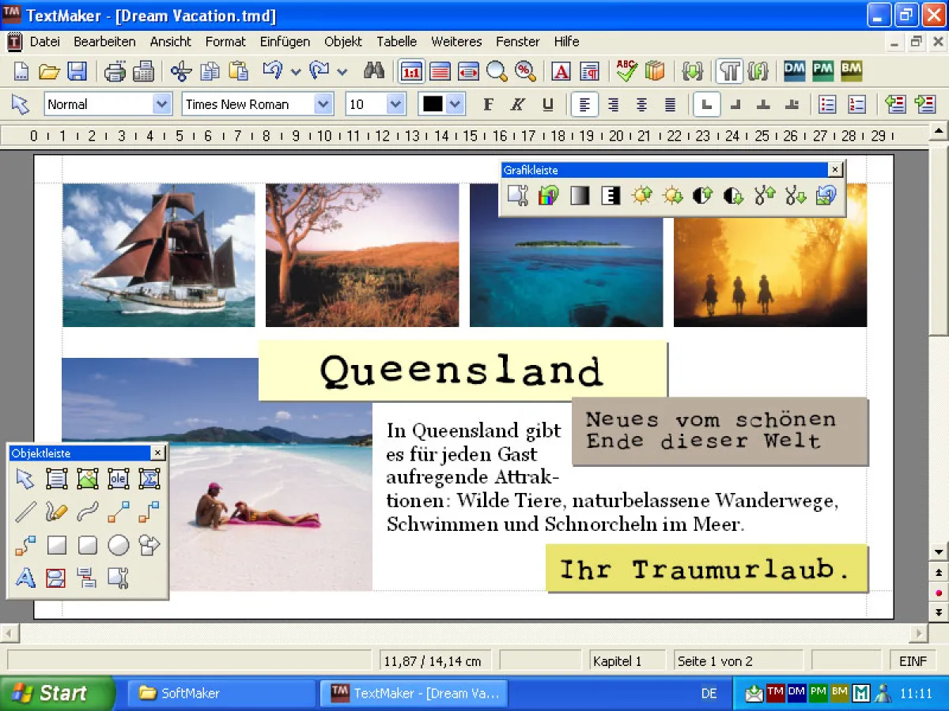The image size is (949, 711).
Task: Select the line drawing tool in Objektleiste
Action: pos(25,512)
